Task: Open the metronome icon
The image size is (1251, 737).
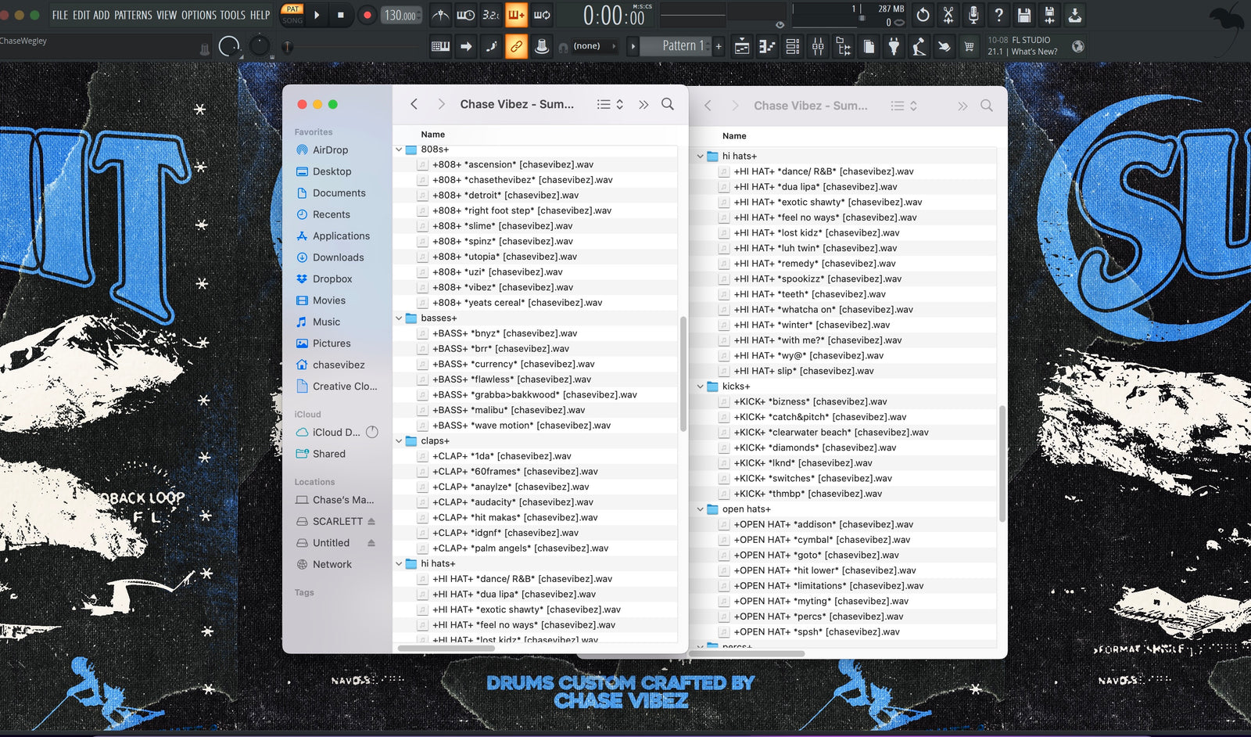Action: 441,15
